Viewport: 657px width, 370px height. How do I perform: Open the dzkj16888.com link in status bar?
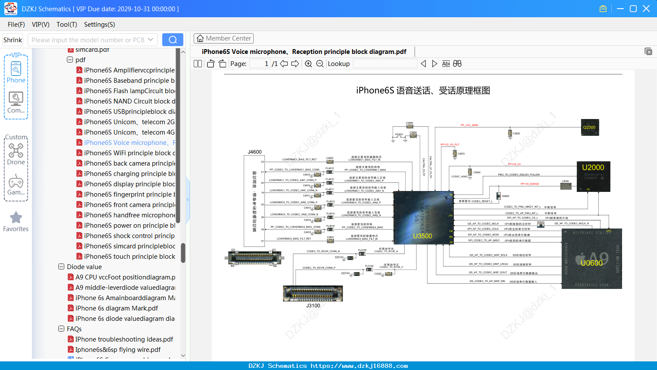coord(359,366)
